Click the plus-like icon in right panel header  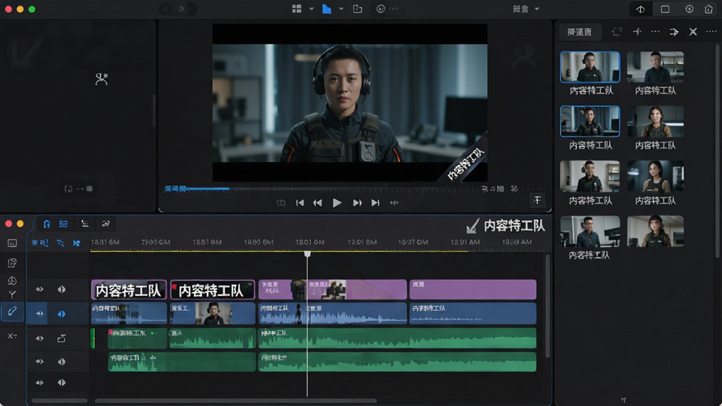[637, 32]
